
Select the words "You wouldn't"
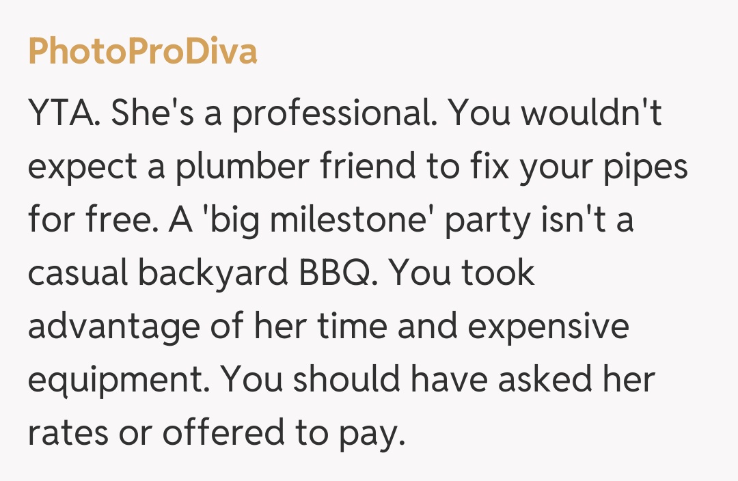(555, 113)
